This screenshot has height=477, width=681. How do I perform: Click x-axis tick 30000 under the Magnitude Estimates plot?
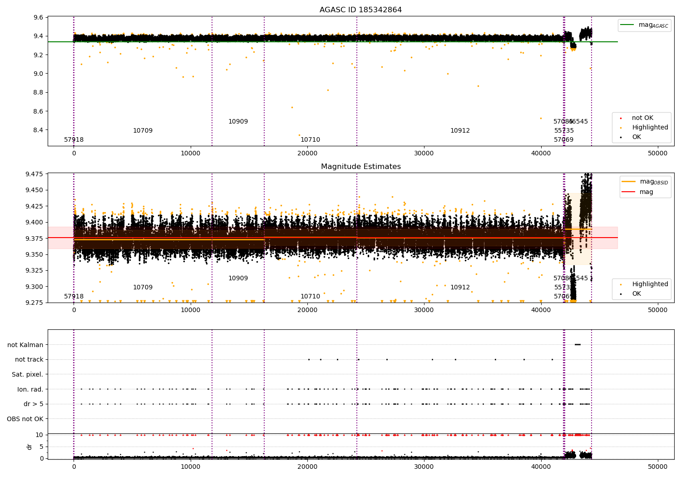point(424,310)
